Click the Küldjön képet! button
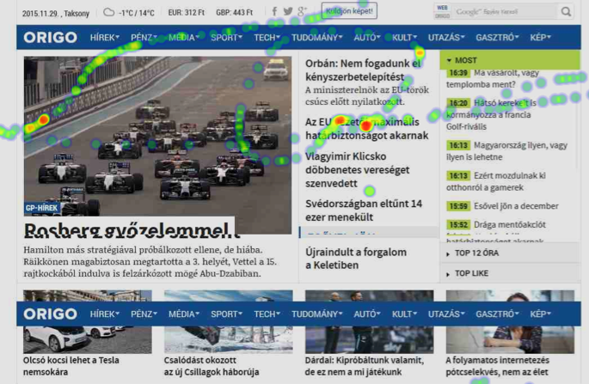Screen dimensions: 589x384 [349, 11]
